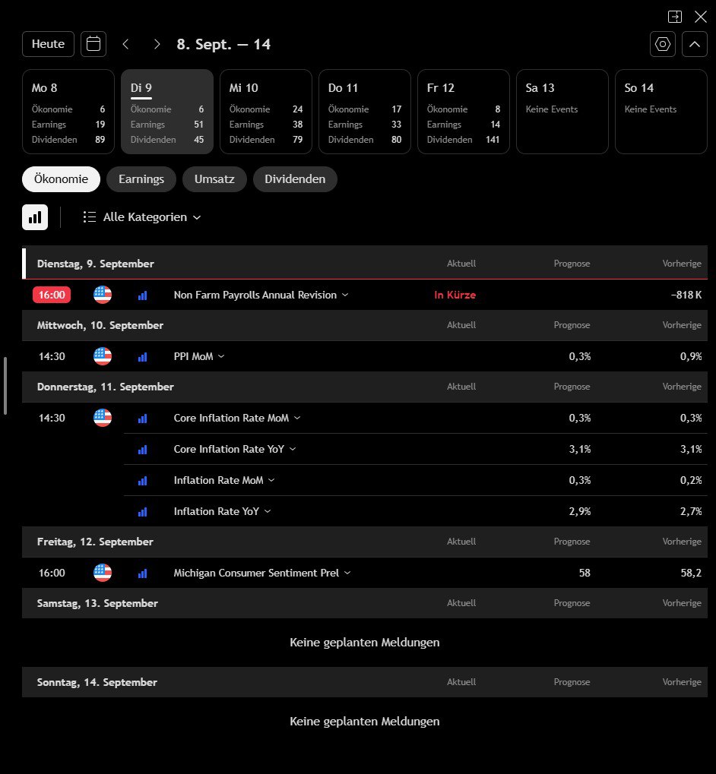Select the Fr 12 day card
The height and width of the screenshot is (774, 716).
[x=464, y=112]
